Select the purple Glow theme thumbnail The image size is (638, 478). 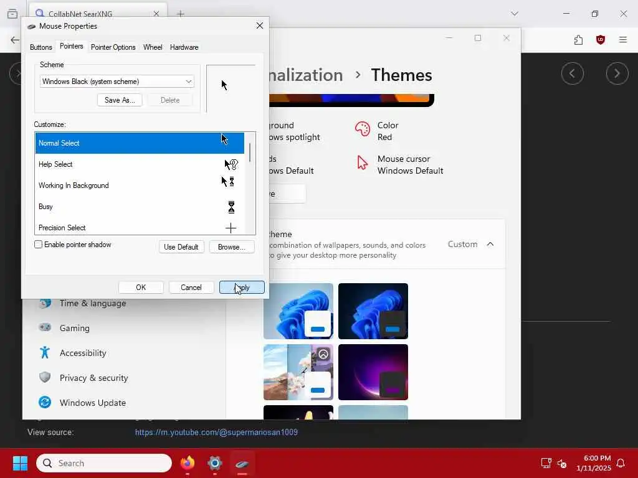373,372
